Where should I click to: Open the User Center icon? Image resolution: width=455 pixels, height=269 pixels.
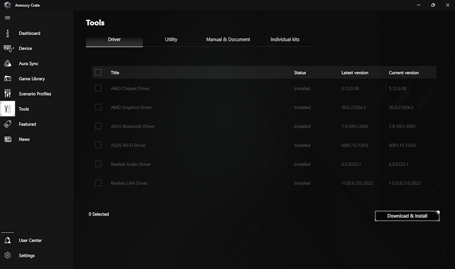pyautogui.click(x=7, y=240)
